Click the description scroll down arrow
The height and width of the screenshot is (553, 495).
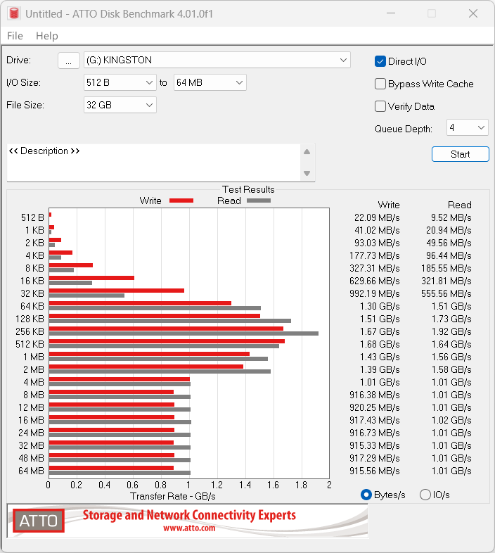click(307, 173)
